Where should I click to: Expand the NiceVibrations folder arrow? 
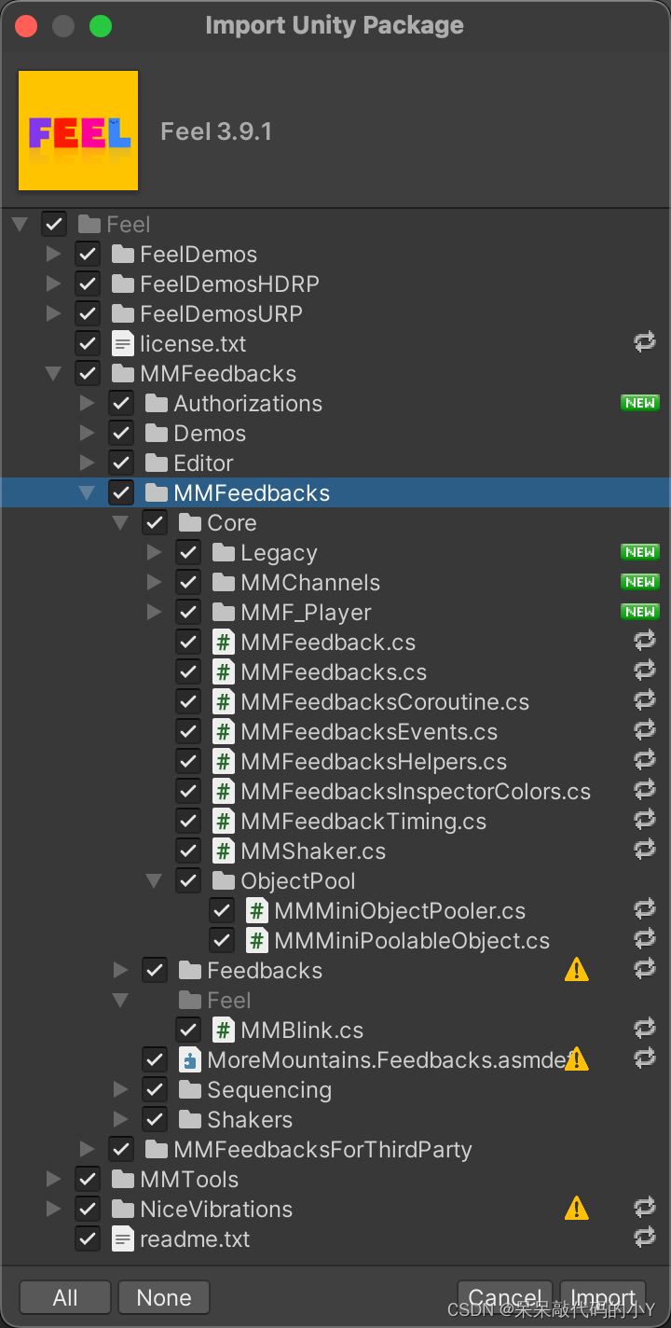(x=53, y=1210)
